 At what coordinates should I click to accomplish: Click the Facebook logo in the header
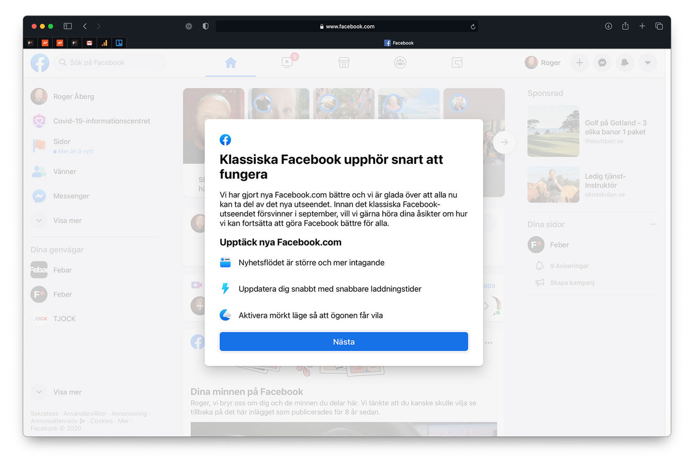(40, 63)
